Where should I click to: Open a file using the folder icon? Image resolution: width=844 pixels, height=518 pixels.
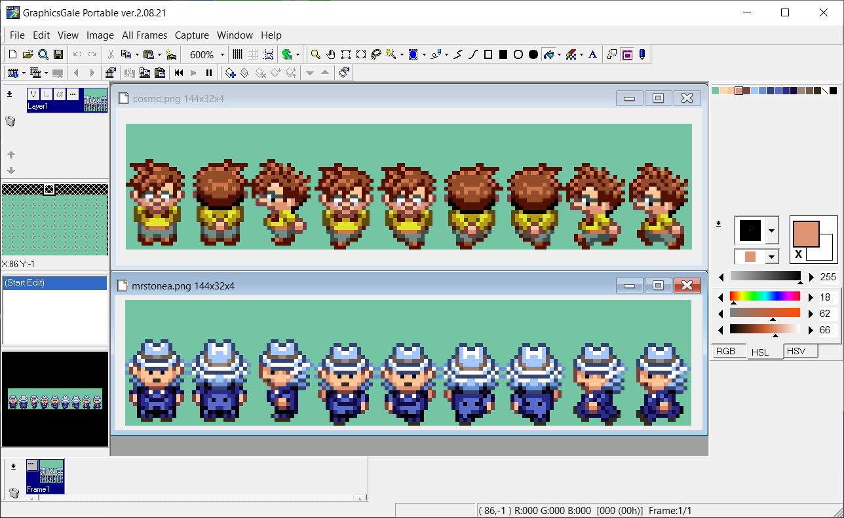tap(28, 54)
